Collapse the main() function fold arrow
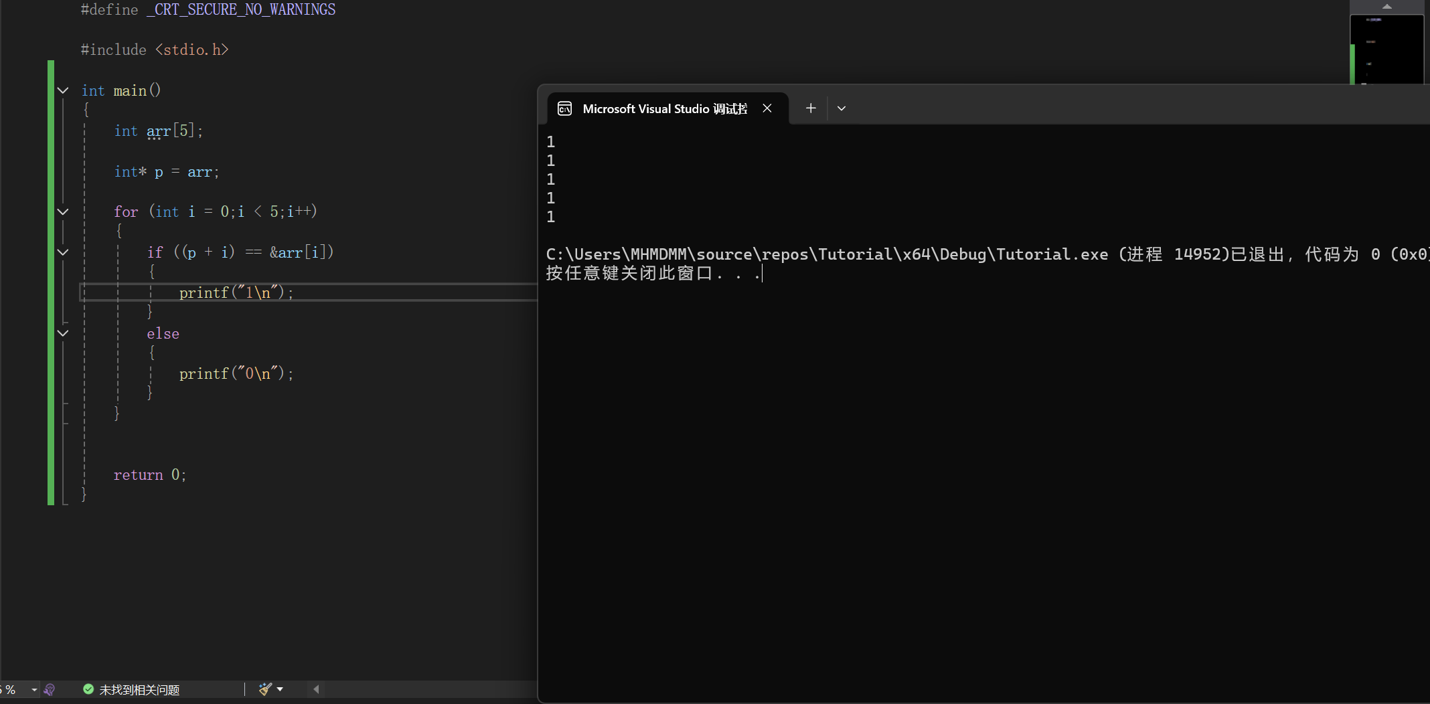The width and height of the screenshot is (1430, 704). point(63,90)
